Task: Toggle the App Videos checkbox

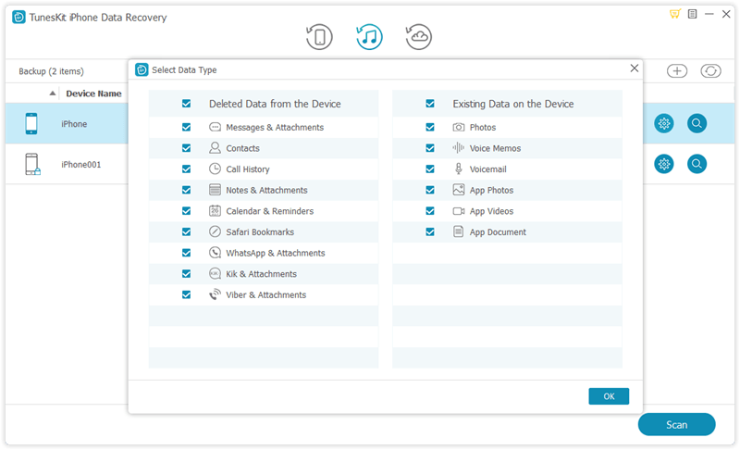Action: [430, 210]
